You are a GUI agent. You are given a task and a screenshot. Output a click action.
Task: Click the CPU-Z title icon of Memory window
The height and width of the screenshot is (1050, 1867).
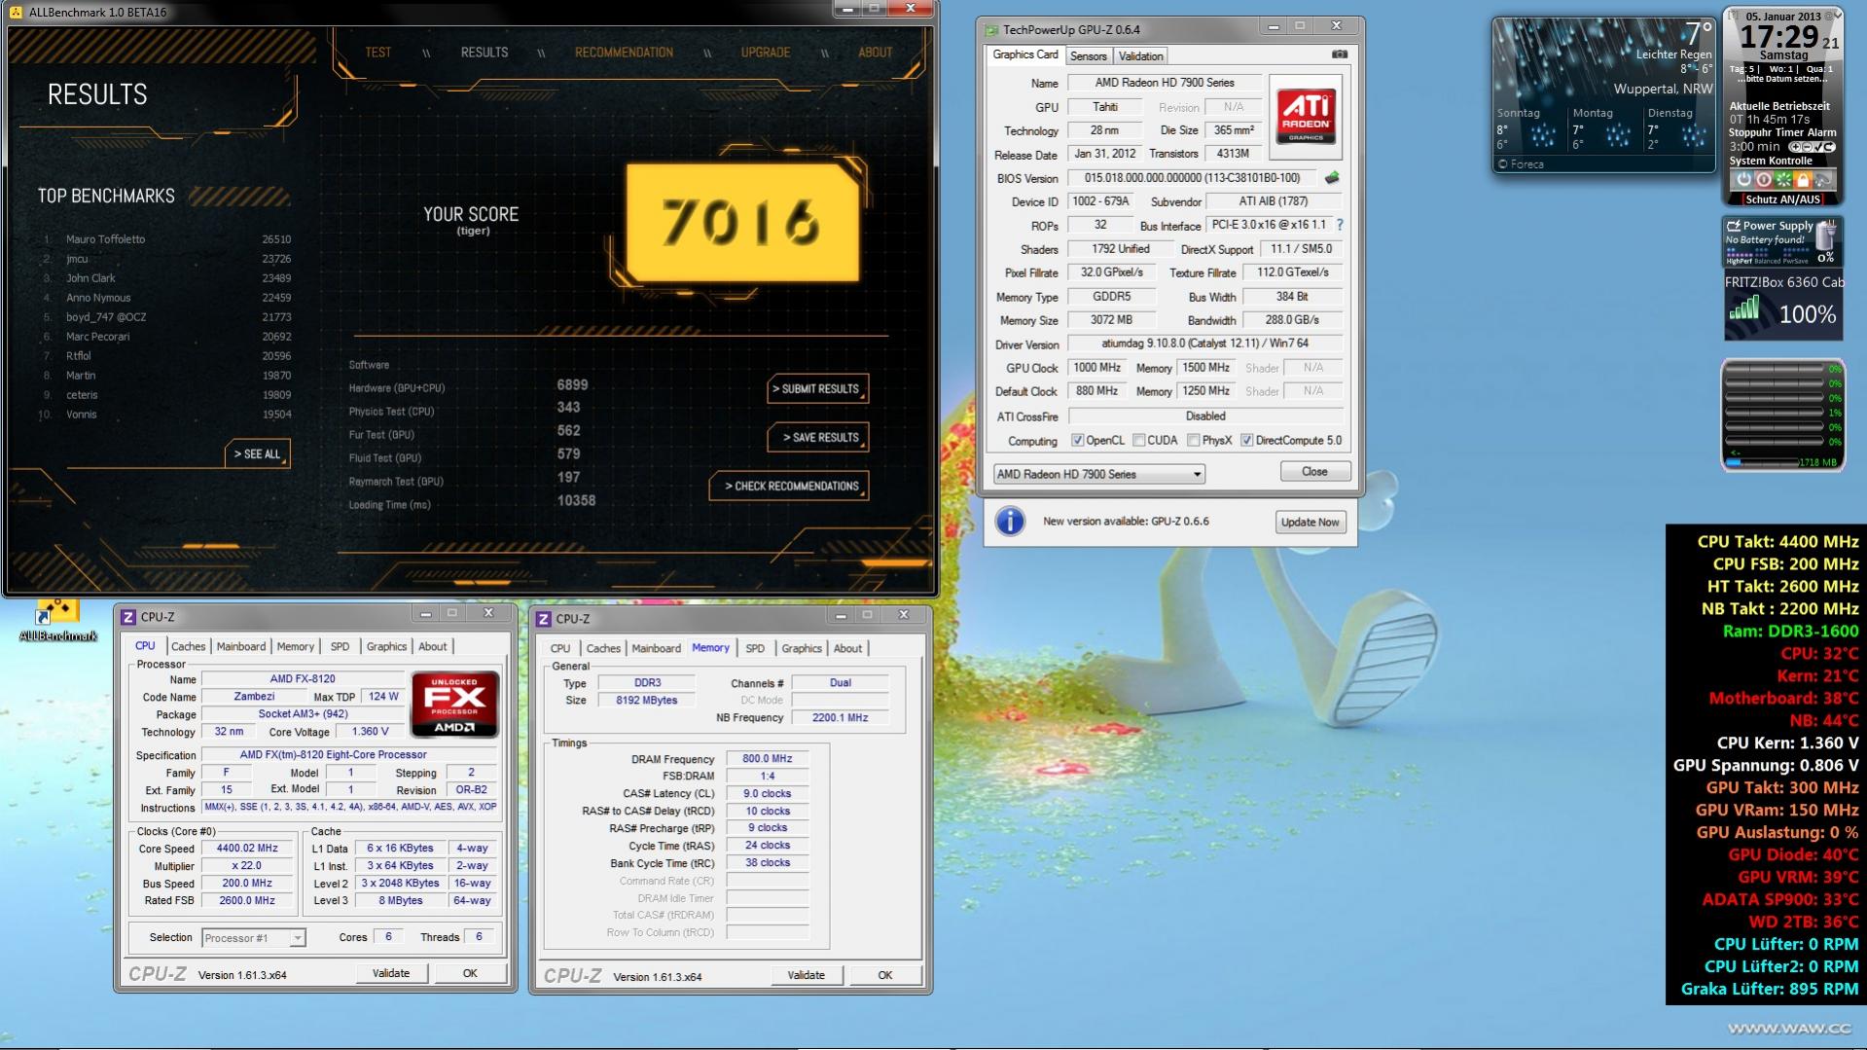click(x=544, y=619)
